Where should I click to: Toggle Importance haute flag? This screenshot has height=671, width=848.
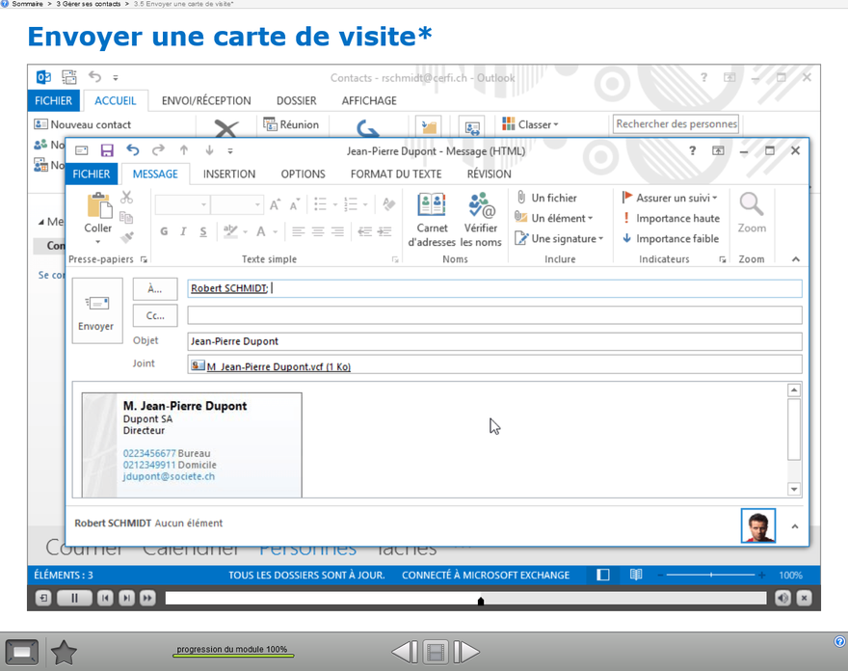pyautogui.click(x=671, y=218)
